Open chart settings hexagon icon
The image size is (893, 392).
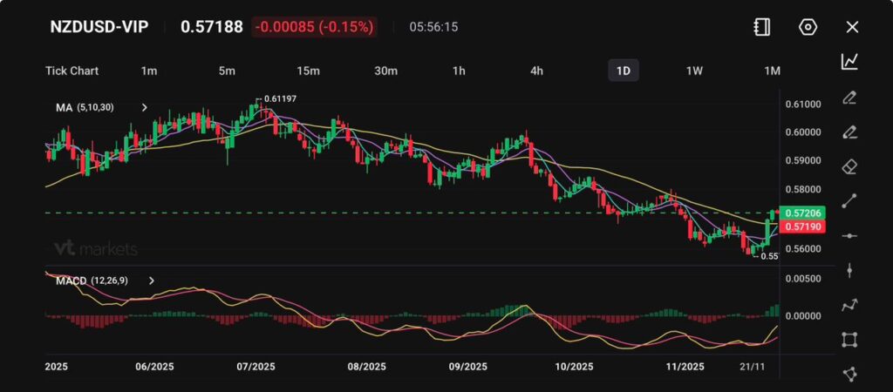(808, 27)
